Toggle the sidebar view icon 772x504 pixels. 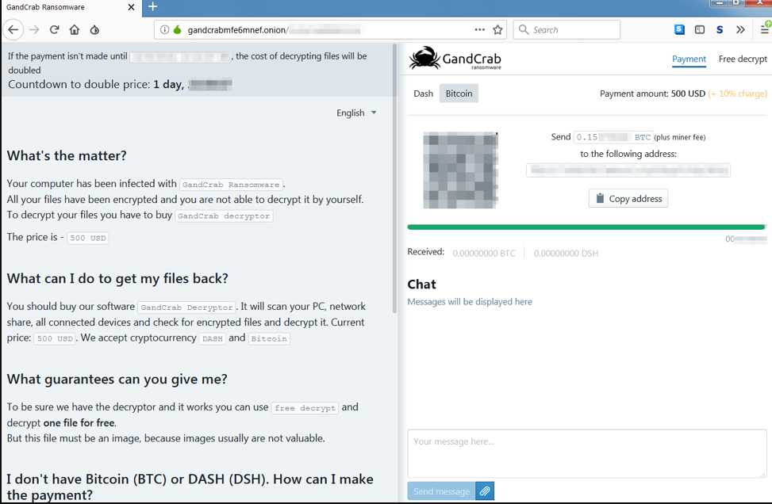pos(700,29)
